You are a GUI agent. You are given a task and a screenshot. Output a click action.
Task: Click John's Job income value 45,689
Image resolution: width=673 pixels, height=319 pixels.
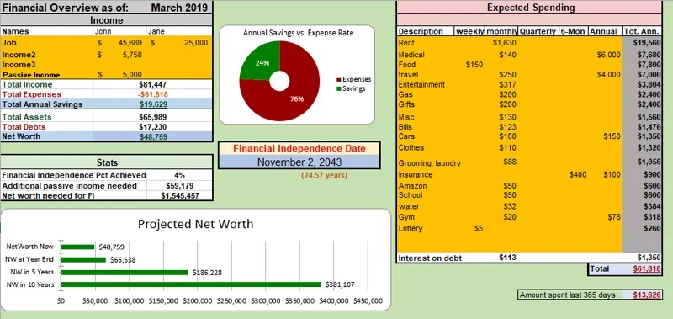(130, 42)
